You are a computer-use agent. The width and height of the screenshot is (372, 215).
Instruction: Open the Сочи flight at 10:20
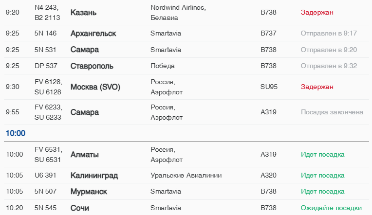[x=80, y=208]
